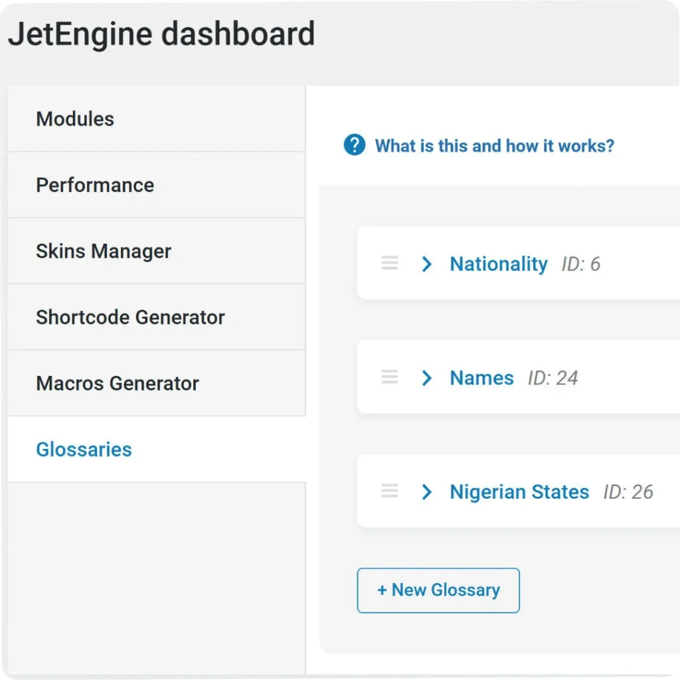Open the Modules tab
Viewport: 680px width, 680px height.
click(x=157, y=119)
